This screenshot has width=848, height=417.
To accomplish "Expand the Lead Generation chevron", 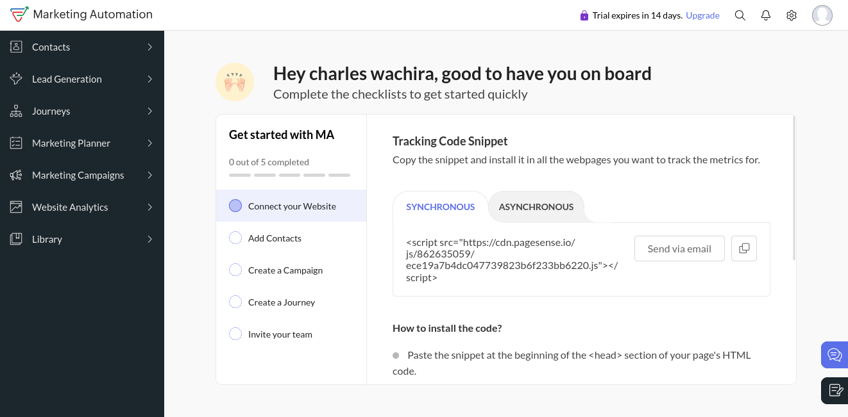I will [x=149, y=79].
